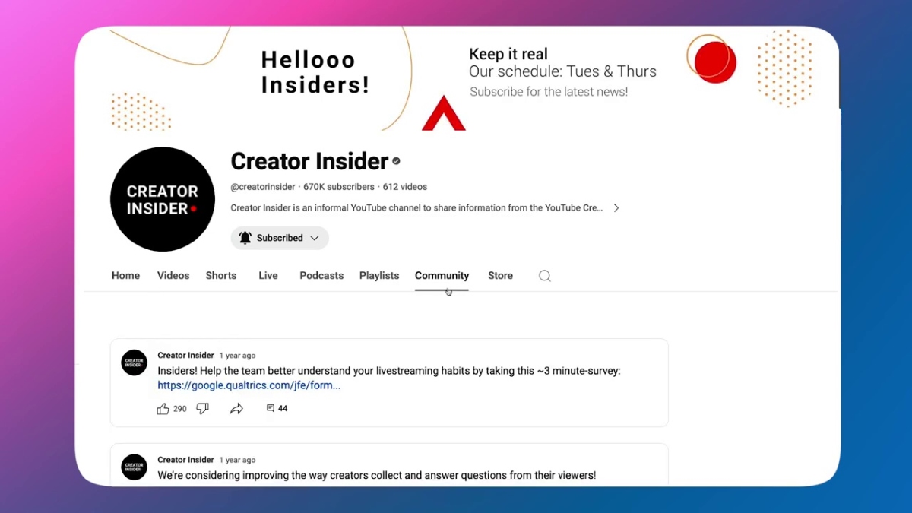Go to the Home tab

point(125,276)
